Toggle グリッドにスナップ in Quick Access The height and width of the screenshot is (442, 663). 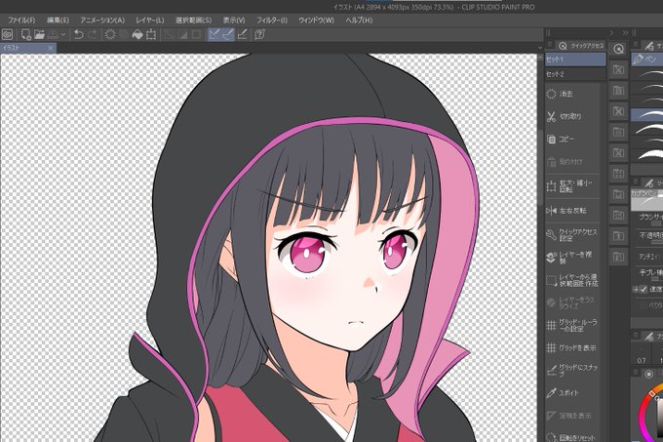[572, 370]
